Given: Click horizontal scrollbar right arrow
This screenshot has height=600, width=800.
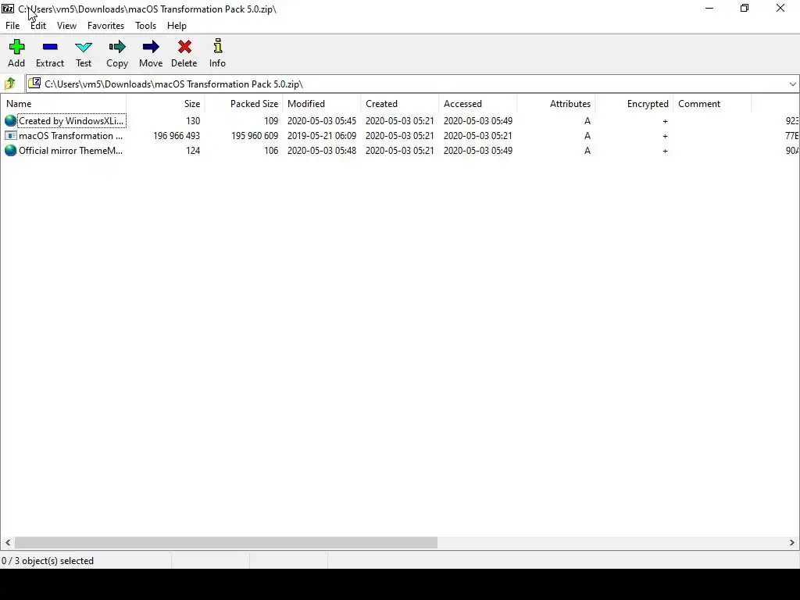Looking at the screenshot, I should pos(792,542).
